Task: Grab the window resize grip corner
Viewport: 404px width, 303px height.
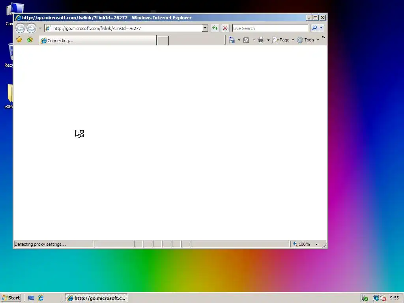Action: [324, 245]
